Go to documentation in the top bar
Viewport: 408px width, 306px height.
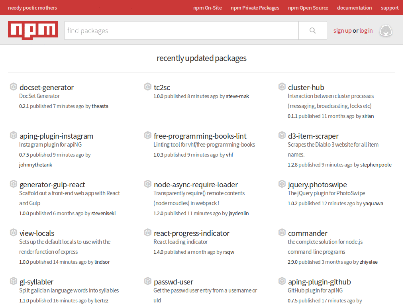click(x=354, y=8)
